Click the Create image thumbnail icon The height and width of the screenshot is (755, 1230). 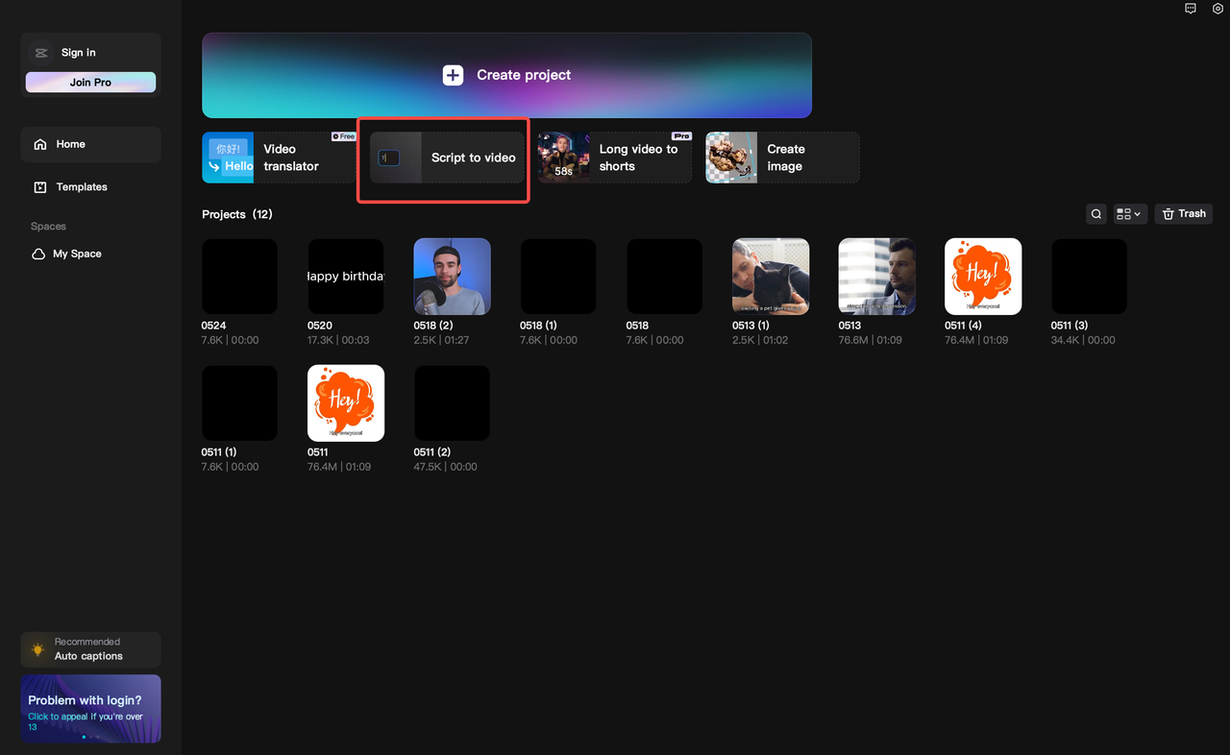[731, 158]
